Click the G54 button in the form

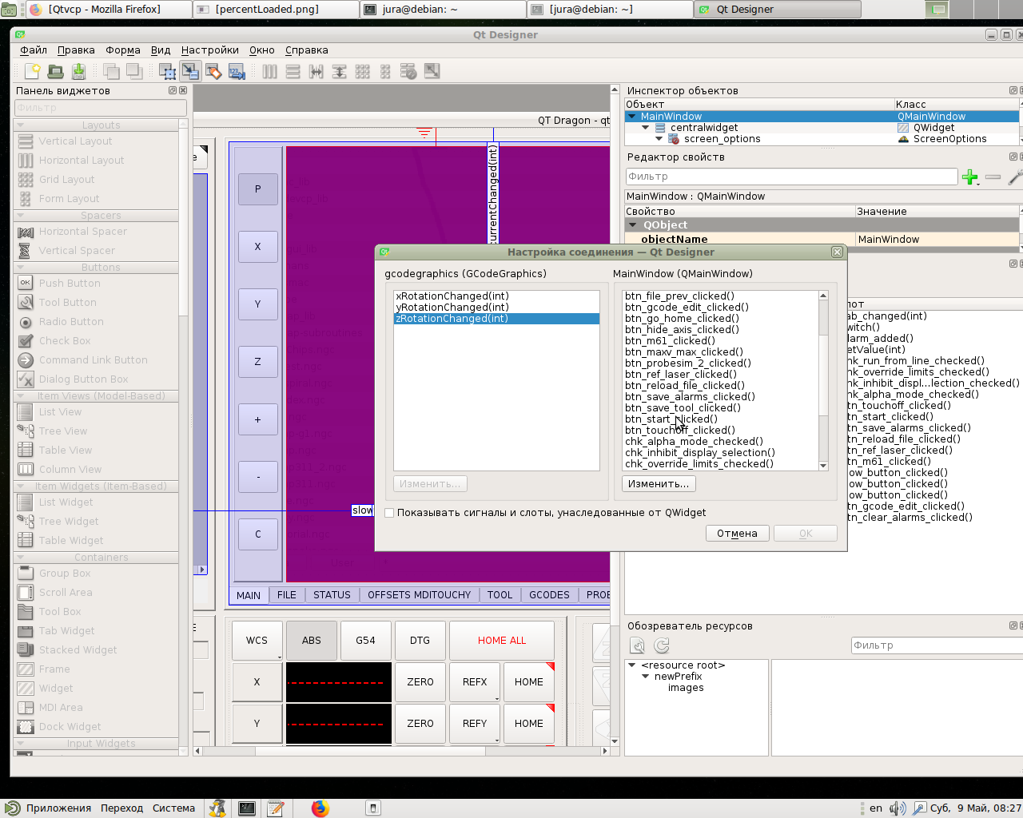365,641
